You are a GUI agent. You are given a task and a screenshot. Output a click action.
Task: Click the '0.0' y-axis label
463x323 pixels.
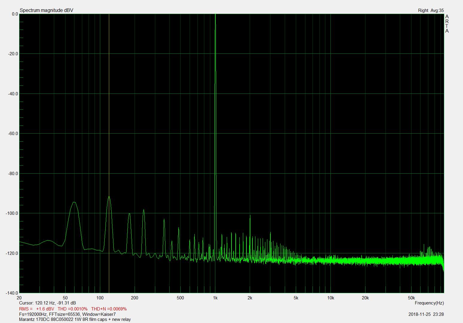coord(15,14)
